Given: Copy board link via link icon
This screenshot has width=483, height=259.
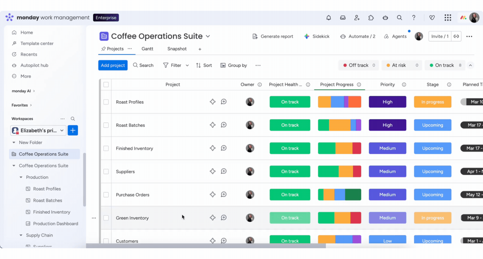Looking at the screenshot, I should pyautogui.click(x=456, y=36).
